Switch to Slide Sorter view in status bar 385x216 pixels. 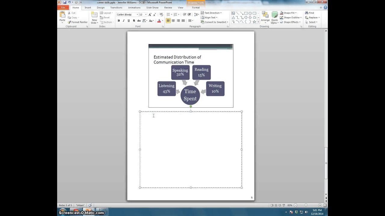coord(276,205)
